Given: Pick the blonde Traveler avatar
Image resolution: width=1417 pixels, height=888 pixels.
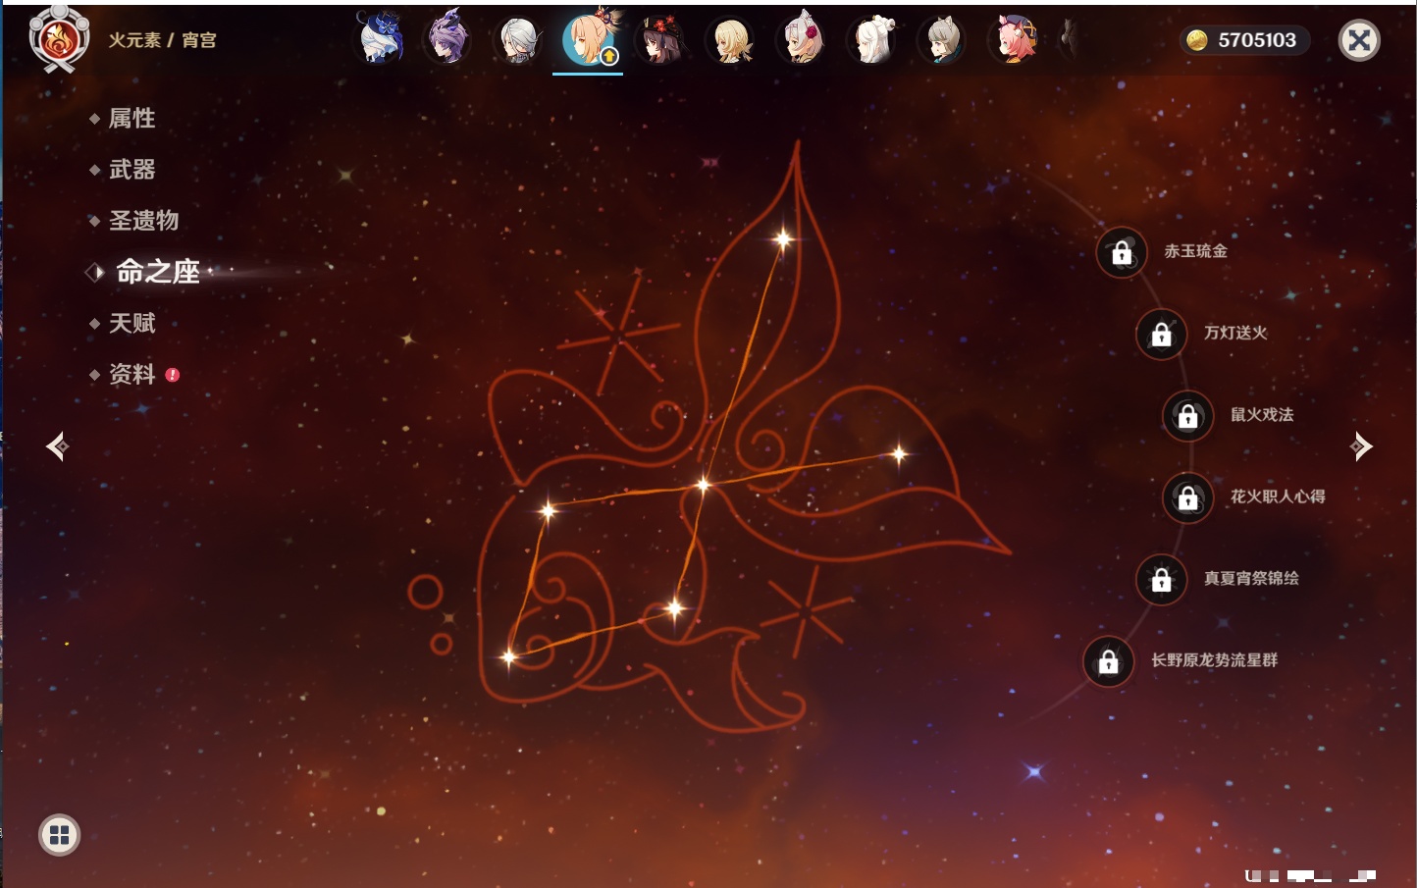Looking at the screenshot, I should [731, 40].
